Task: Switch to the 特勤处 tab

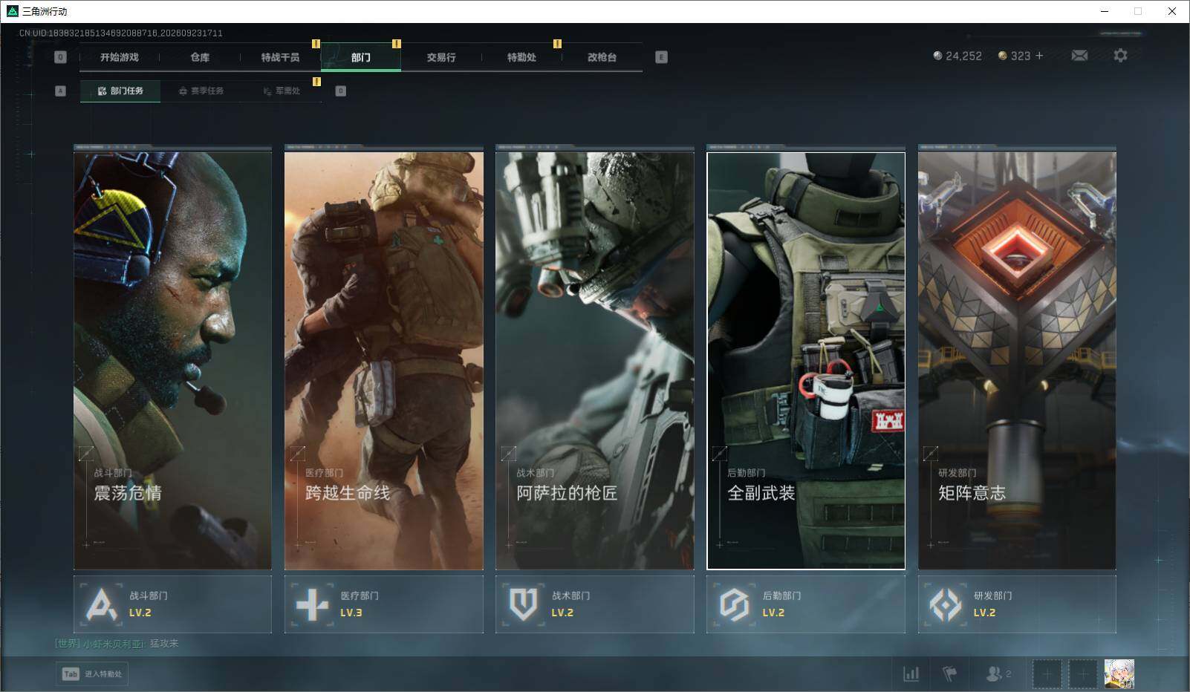Action: pyautogui.click(x=521, y=57)
